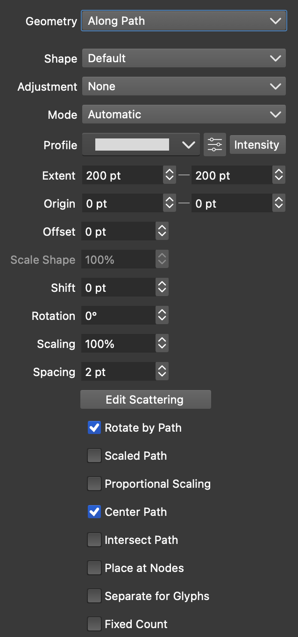Click the Rotation stepper arrows

tap(162, 316)
